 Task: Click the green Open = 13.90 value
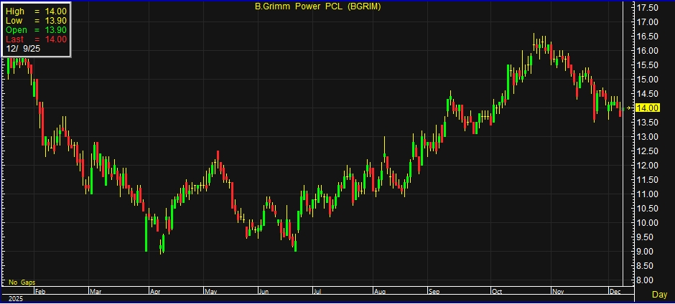tap(56, 30)
